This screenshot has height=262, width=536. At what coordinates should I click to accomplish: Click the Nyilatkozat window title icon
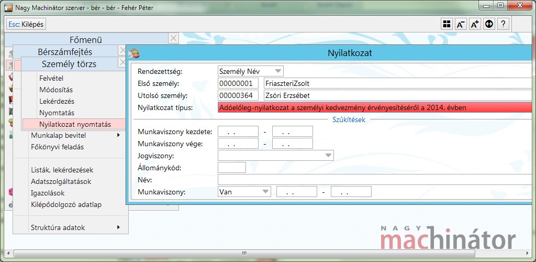133,53
